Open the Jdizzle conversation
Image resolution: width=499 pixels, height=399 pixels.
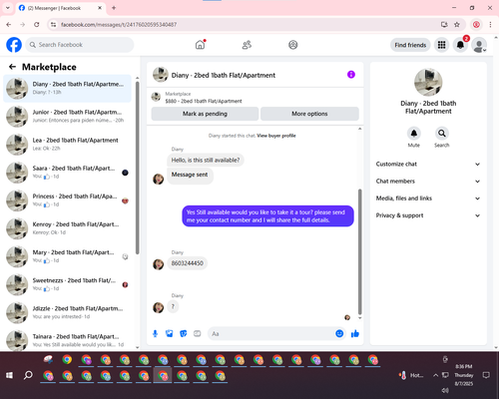(x=67, y=313)
